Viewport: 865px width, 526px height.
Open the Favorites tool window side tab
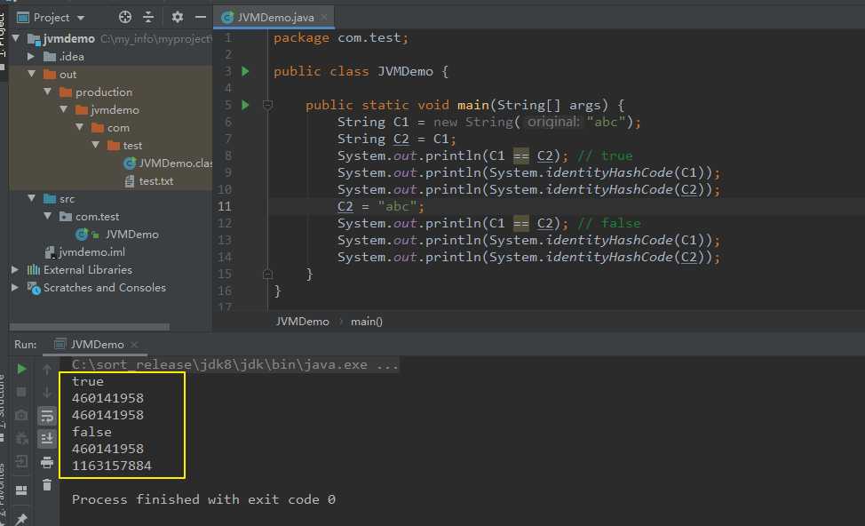click(3, 494)
